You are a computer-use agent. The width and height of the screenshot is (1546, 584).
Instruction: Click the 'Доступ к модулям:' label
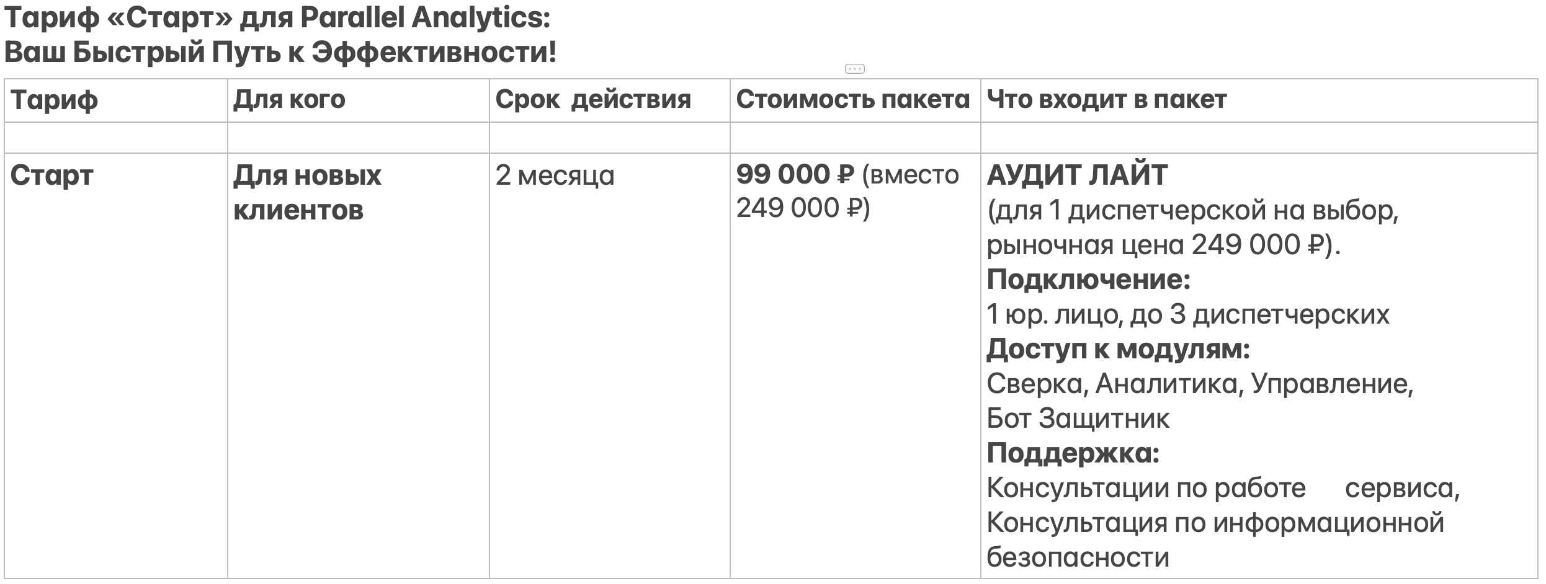tap(1118, 350)
